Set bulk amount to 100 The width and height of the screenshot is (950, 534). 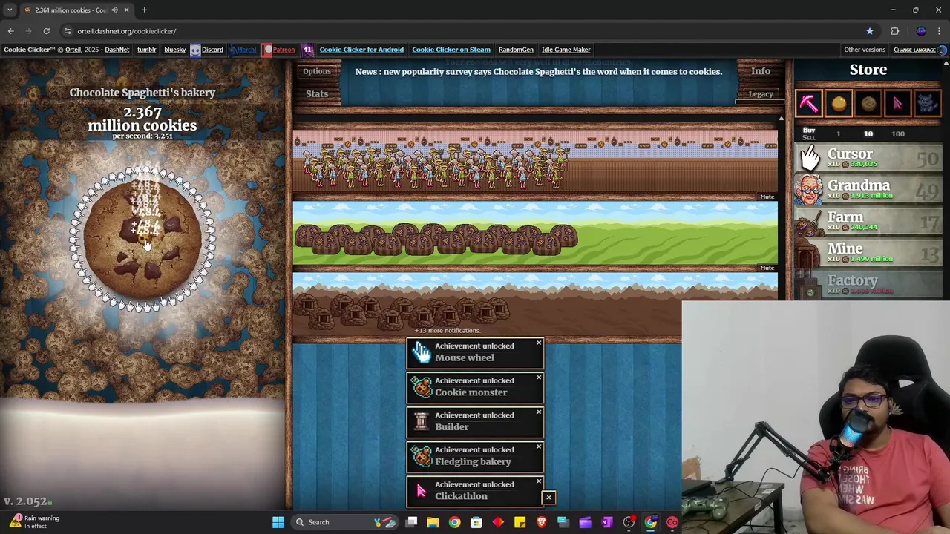point(898,134)
